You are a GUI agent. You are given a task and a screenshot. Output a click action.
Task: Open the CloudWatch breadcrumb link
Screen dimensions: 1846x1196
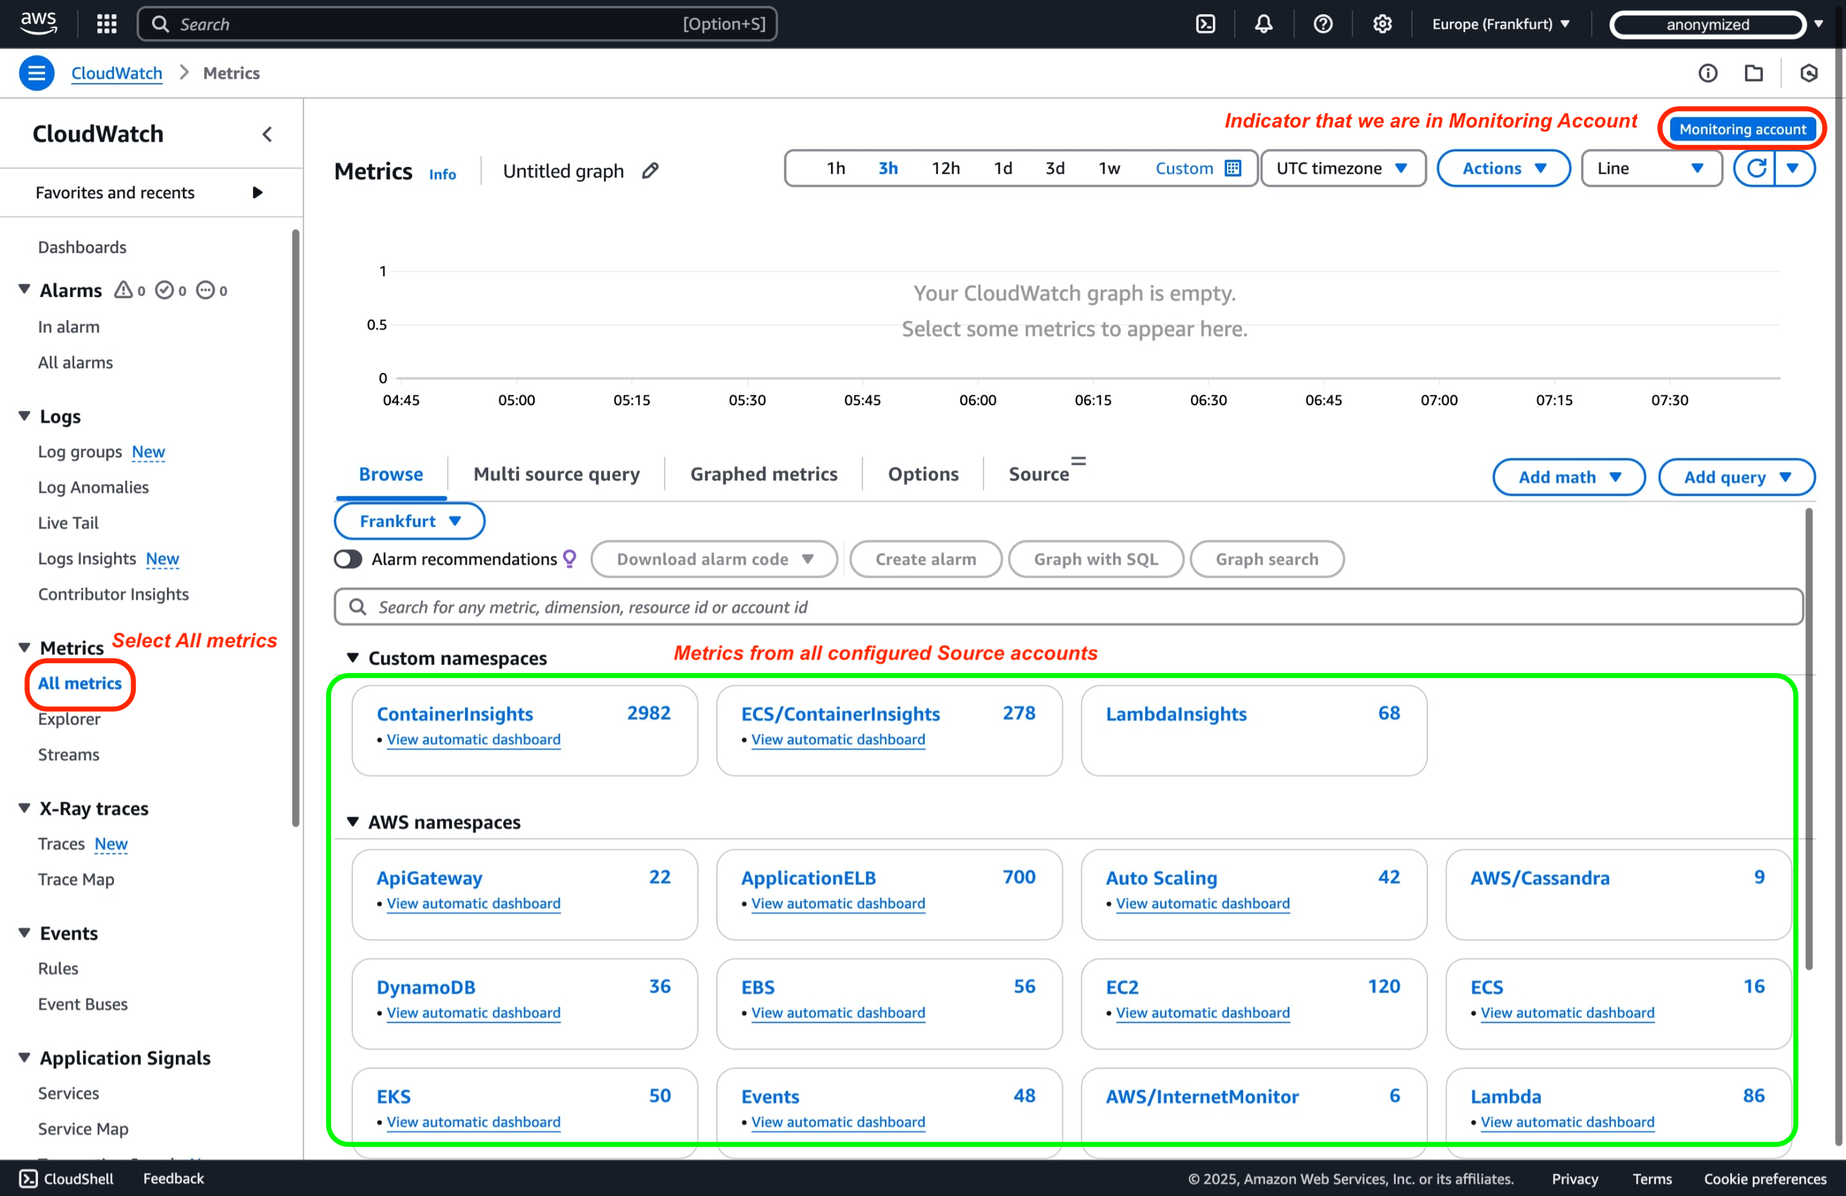117,73
